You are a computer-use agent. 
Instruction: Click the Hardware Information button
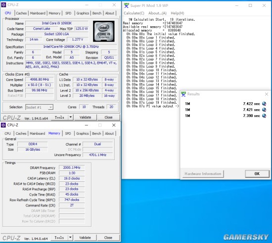click(x=203, y=174)
